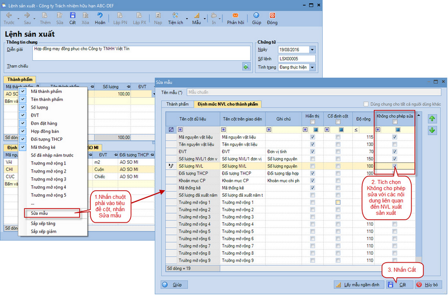This screenshot has width=448, height=295.
Task: Go to previous record with Trước icon
Action: point(9,16)
